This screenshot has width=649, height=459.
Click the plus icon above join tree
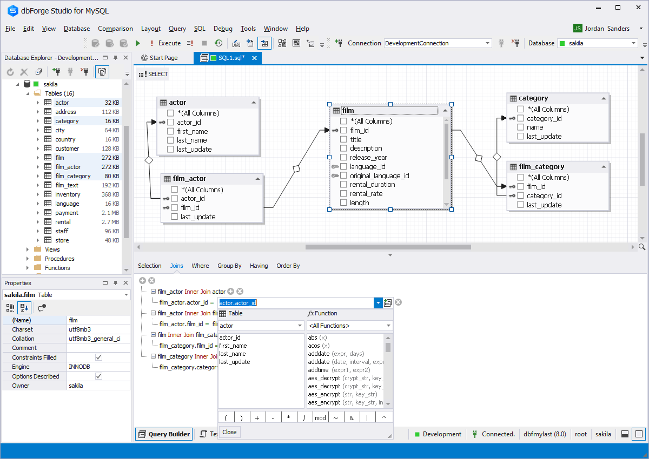[142, 280]
